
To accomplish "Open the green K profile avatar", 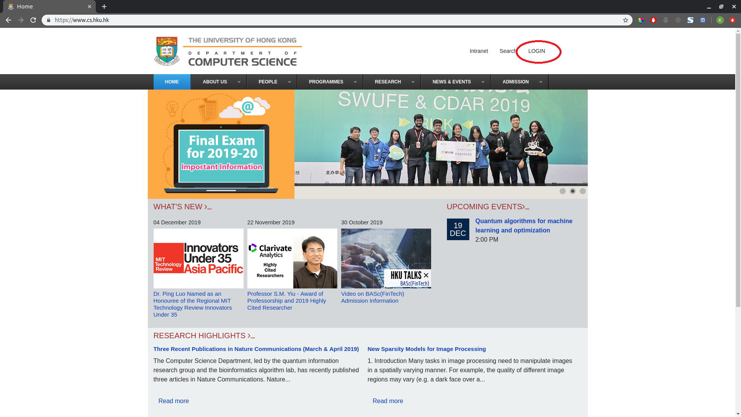I will coord(720,20).
